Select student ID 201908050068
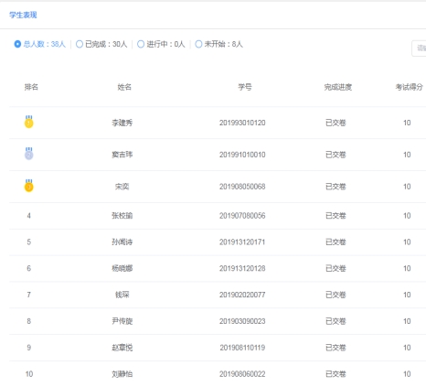426x387 pixels. [x=242, y=187]
